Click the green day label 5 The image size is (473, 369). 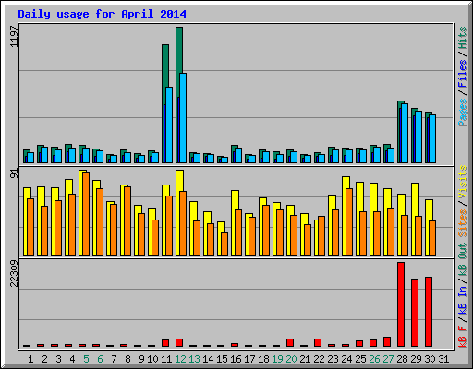coord(86,359)
